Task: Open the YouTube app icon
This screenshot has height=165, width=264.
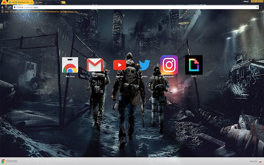Action: pyautogui.click(x=120, y=65)
